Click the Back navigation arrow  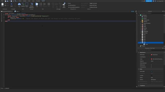pyautogui.click(x=12, y=4)
